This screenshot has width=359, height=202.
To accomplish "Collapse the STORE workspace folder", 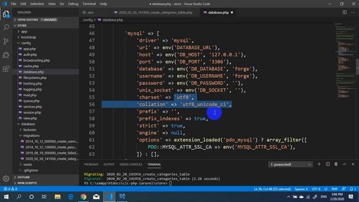I will (46, 25).
